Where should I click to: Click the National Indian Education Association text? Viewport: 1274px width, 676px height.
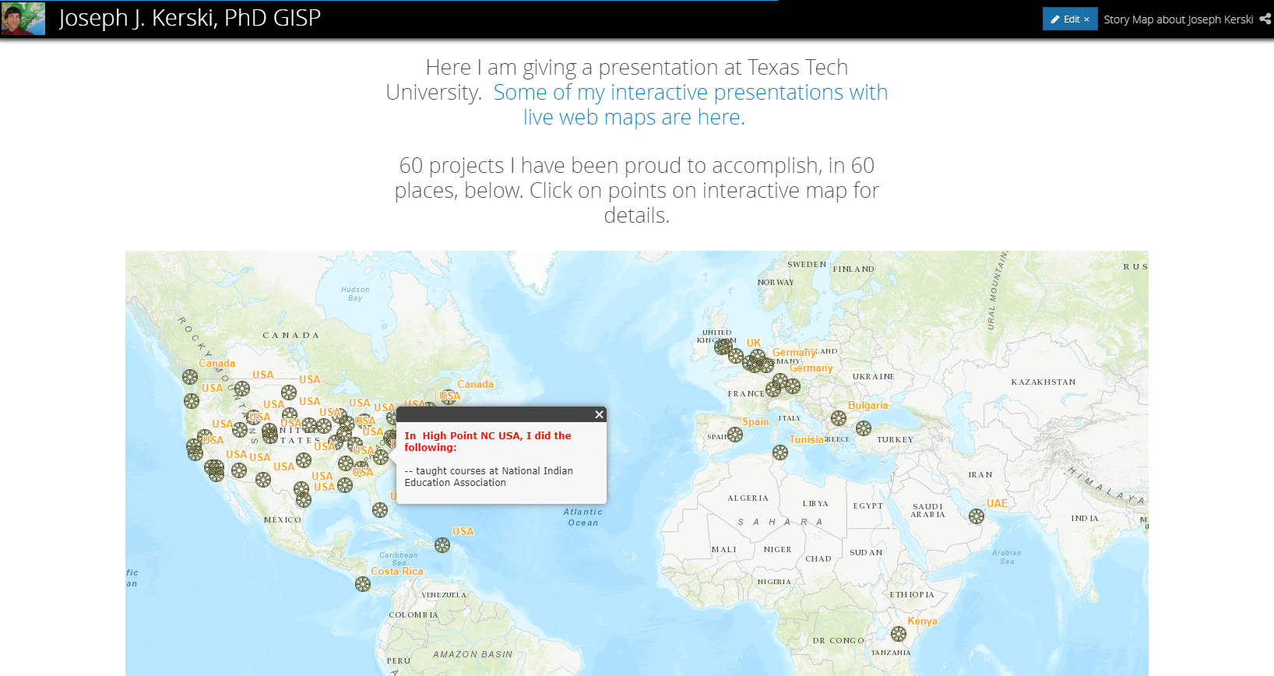[x=489, y=477]
